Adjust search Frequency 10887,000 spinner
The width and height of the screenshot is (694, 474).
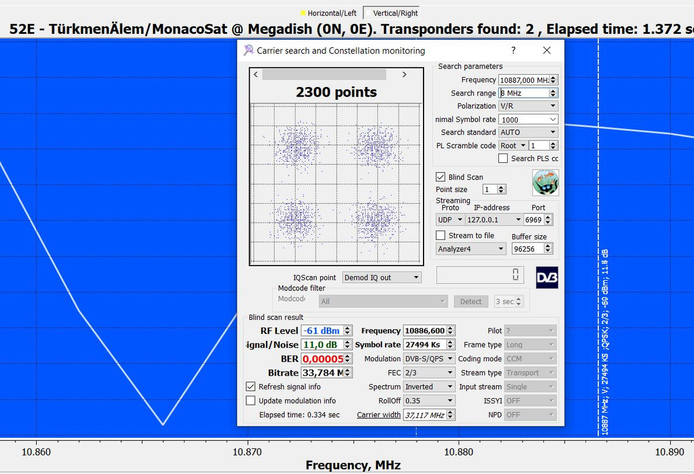pyautogui.click(x=553, y=80)
